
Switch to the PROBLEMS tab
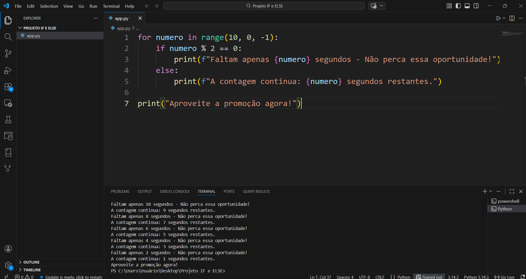click(x=120, y=191)
